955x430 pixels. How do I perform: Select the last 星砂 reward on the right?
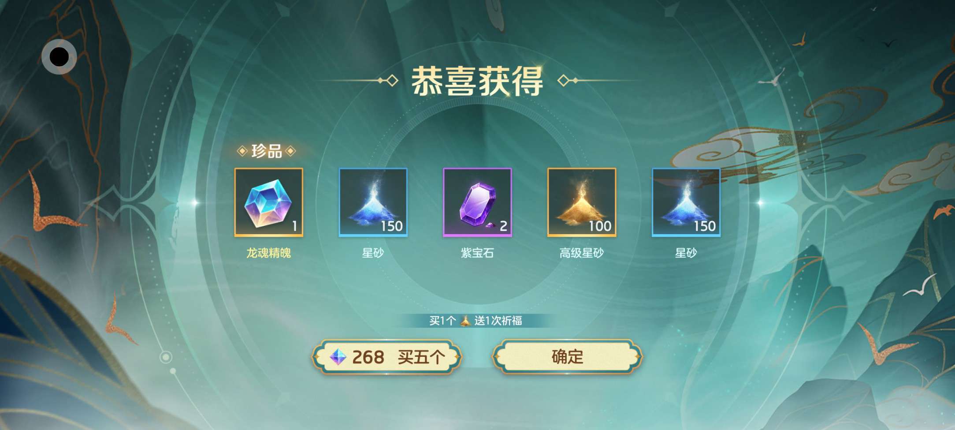pos(686,202)
